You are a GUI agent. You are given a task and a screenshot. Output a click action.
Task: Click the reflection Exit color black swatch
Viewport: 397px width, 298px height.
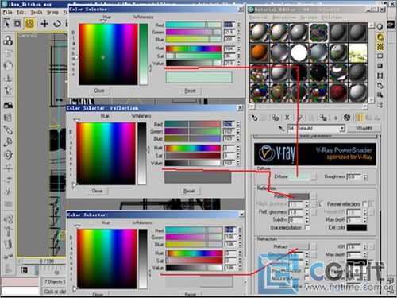pyautogui.click(x=357, y=227)
